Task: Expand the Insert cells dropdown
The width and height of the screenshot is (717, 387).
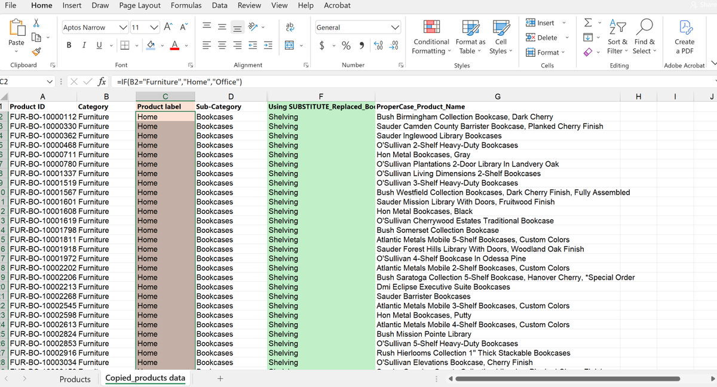Action: (563, 23)
